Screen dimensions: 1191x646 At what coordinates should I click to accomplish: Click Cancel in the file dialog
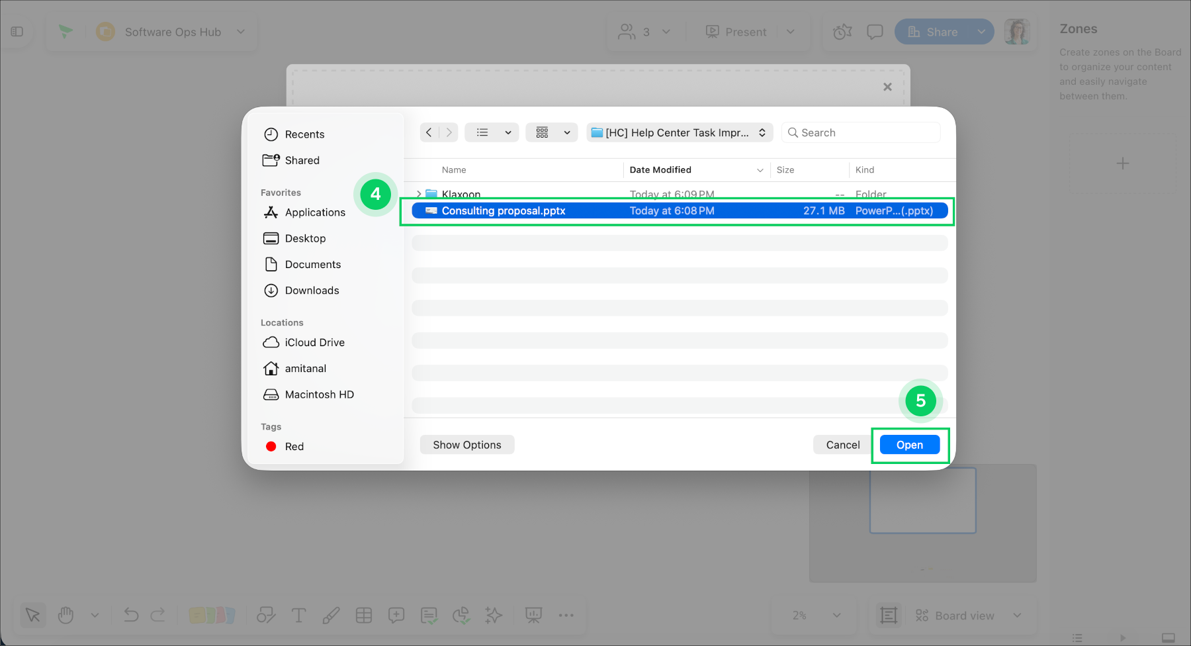click(x=843, y=445)
